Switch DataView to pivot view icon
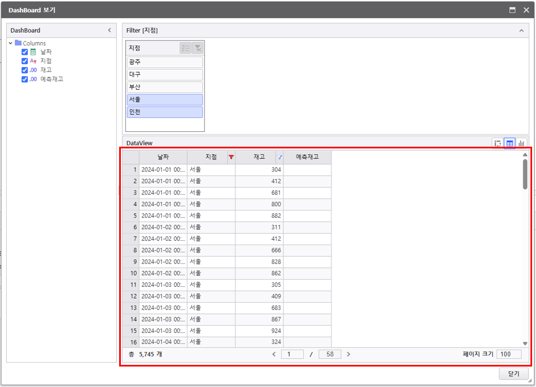This screenshot has width=536, height=387. [497, 143]
